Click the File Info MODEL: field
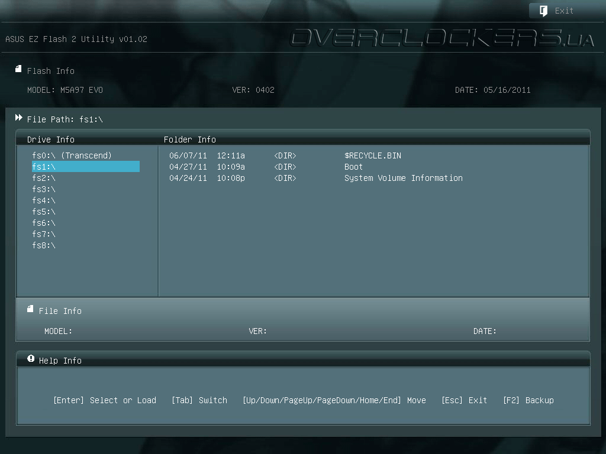606x454 pixels. click(x=58, y=331)
